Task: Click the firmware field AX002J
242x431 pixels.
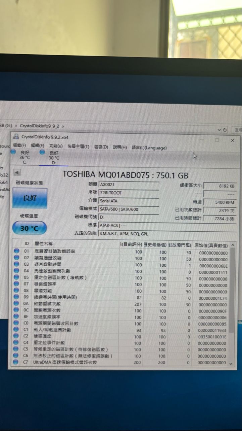Action: [129, 185]
